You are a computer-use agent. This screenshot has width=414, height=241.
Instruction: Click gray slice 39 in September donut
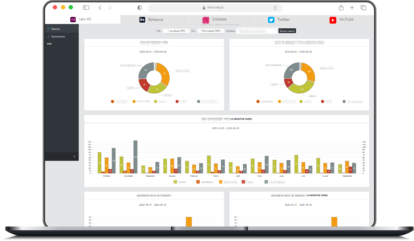tap(145, 70)
